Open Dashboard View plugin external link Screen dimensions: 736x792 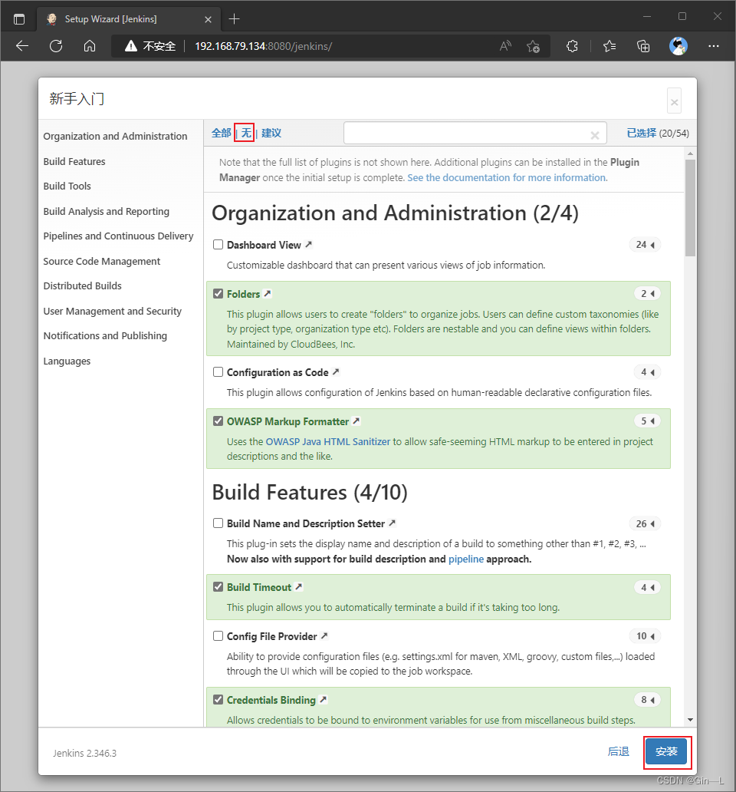tap(309, 245)
